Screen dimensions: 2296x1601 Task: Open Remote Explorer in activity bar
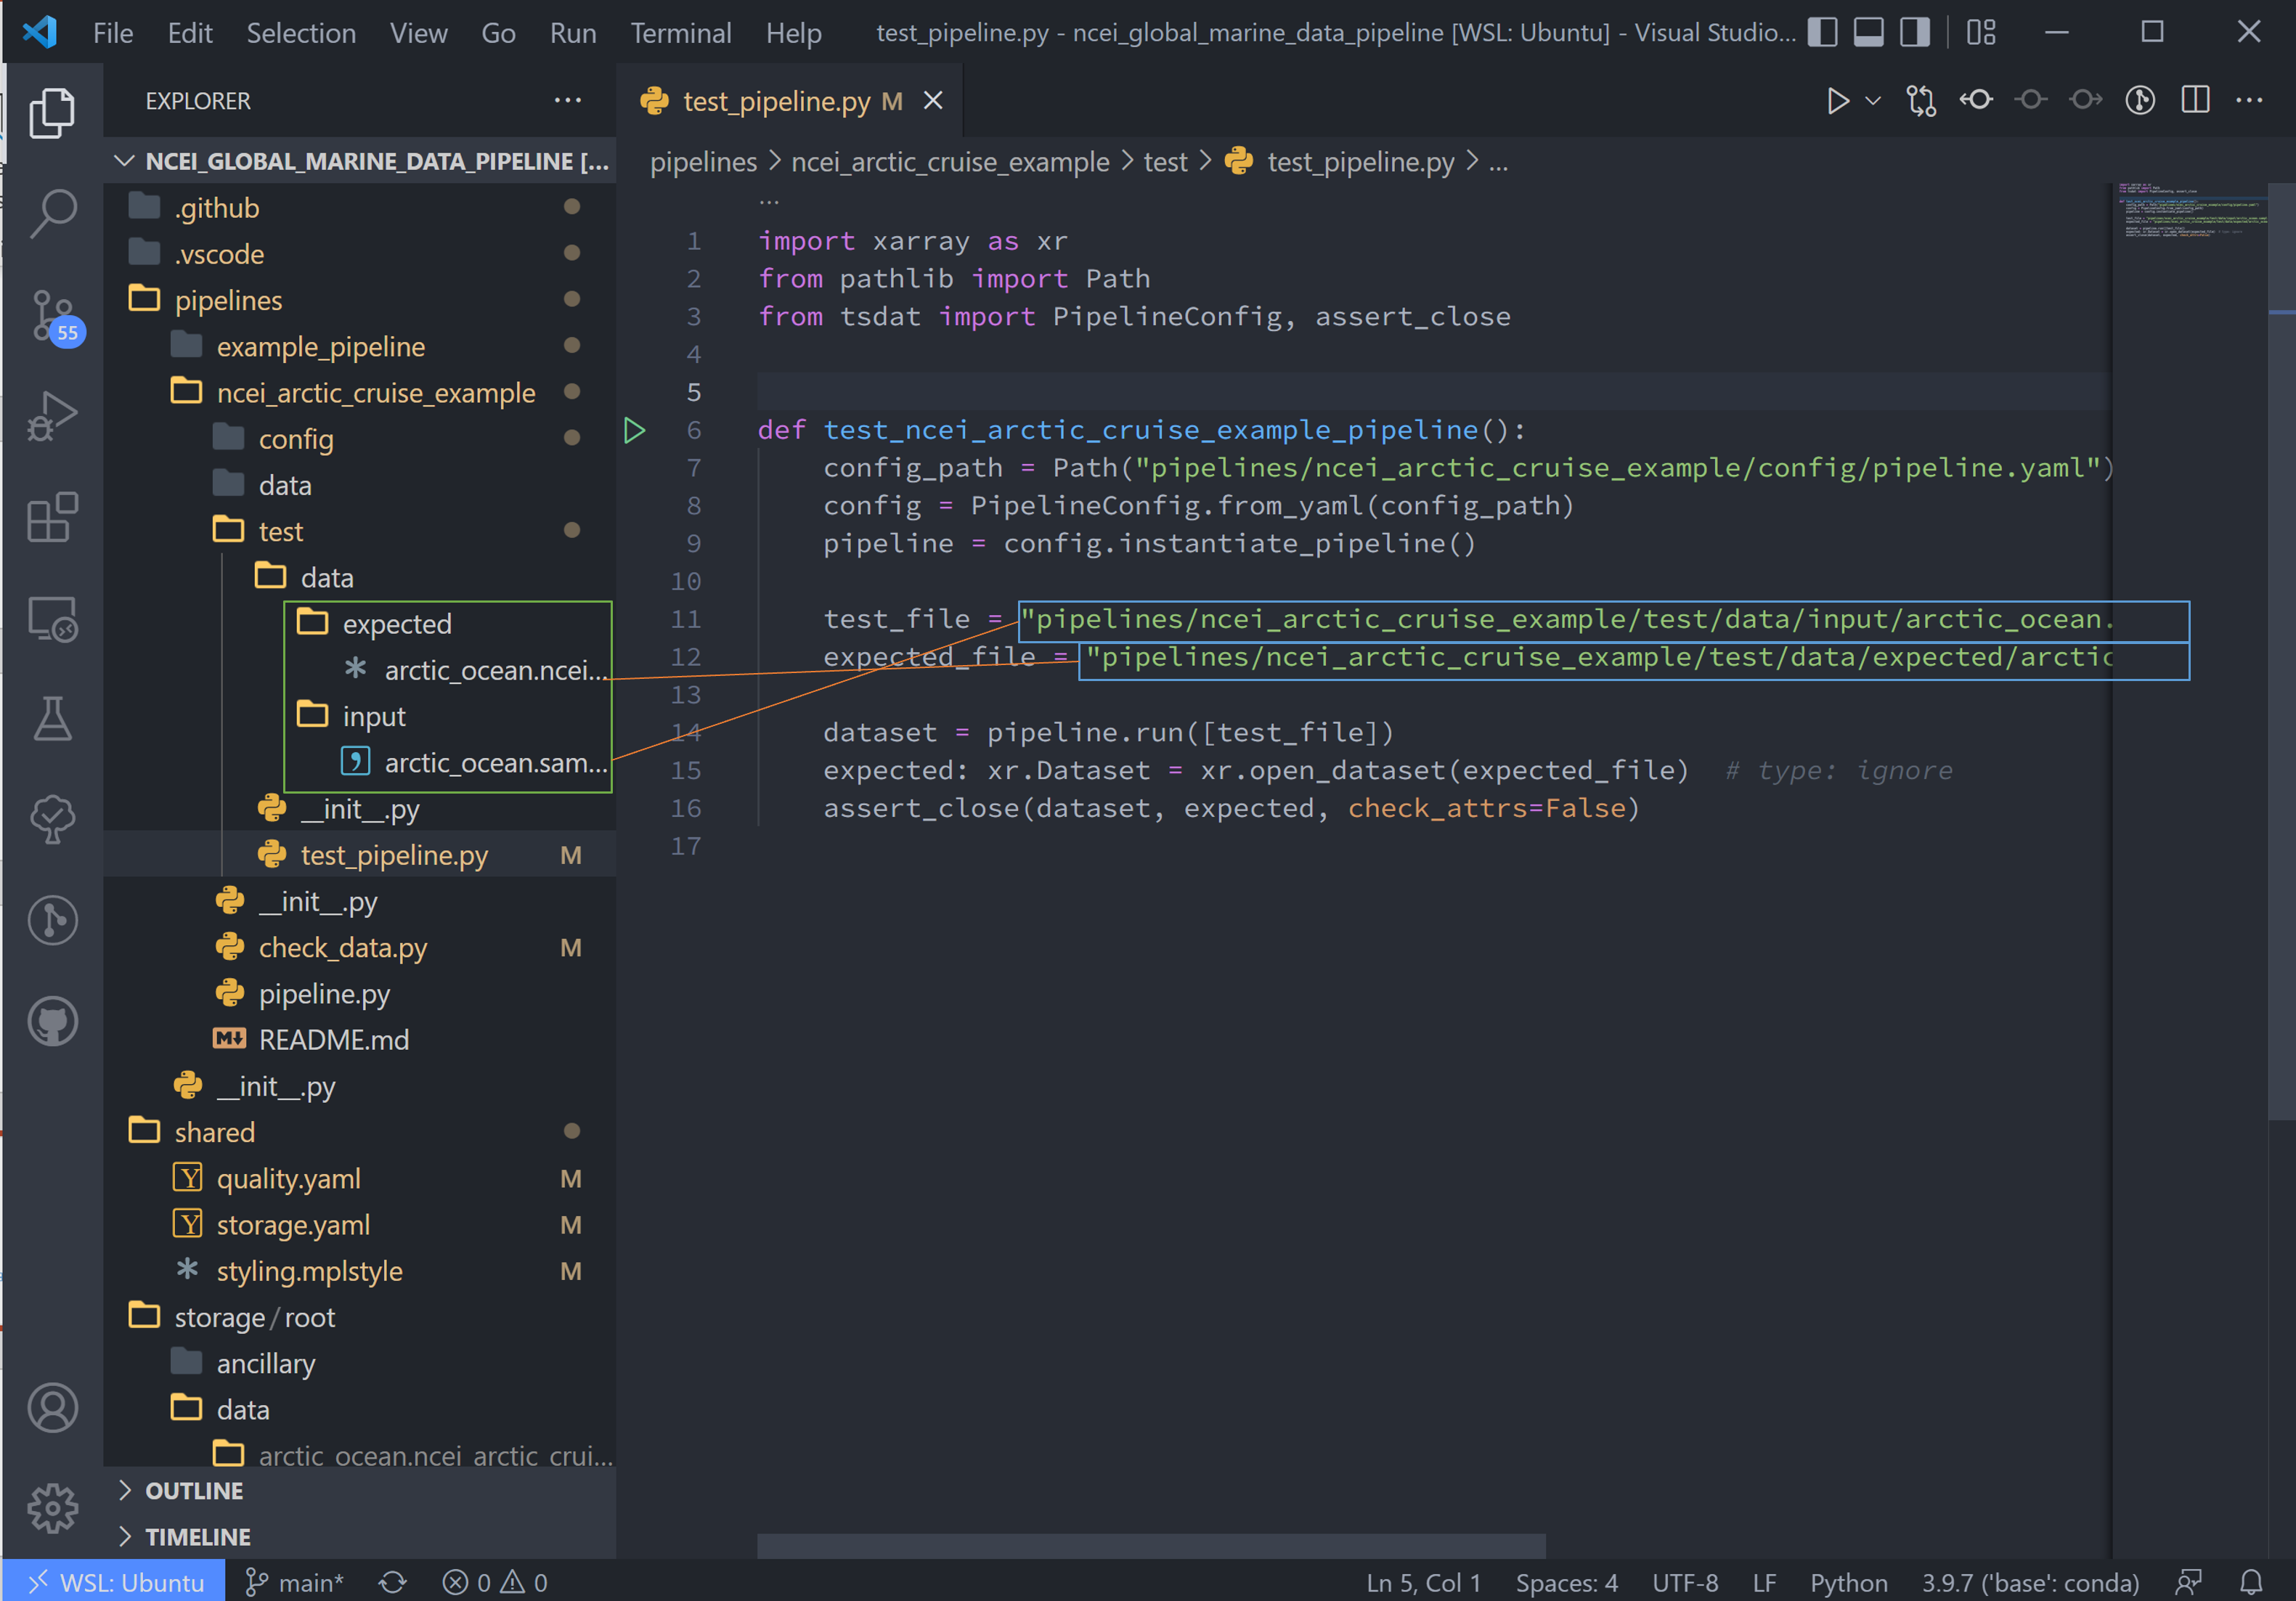53,619
